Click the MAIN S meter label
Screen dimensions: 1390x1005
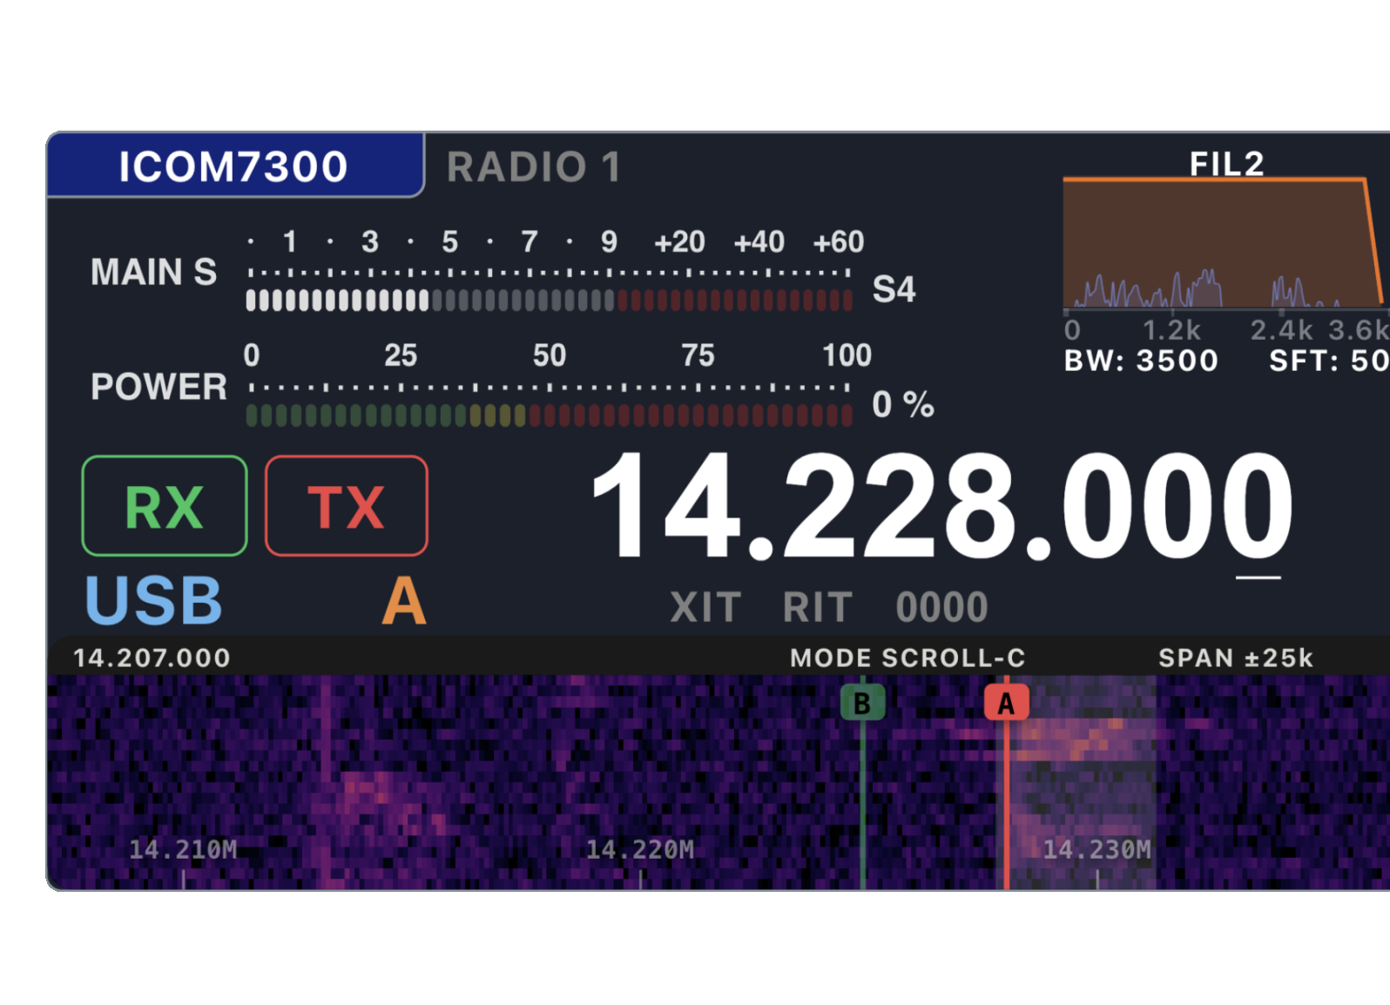coord(154,272)
